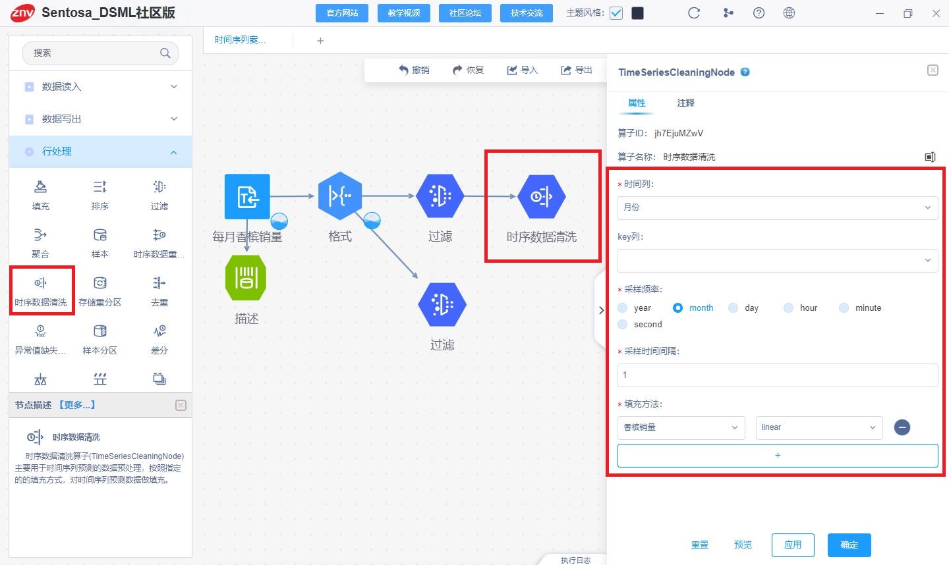The image size is (949, 565).
Task: Select the 差分 operator icon
Action: [x=159, y=331]
